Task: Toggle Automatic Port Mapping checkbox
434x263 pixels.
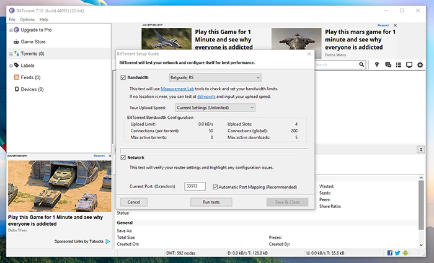Action: pyautogui.click(x=215, y=187)
